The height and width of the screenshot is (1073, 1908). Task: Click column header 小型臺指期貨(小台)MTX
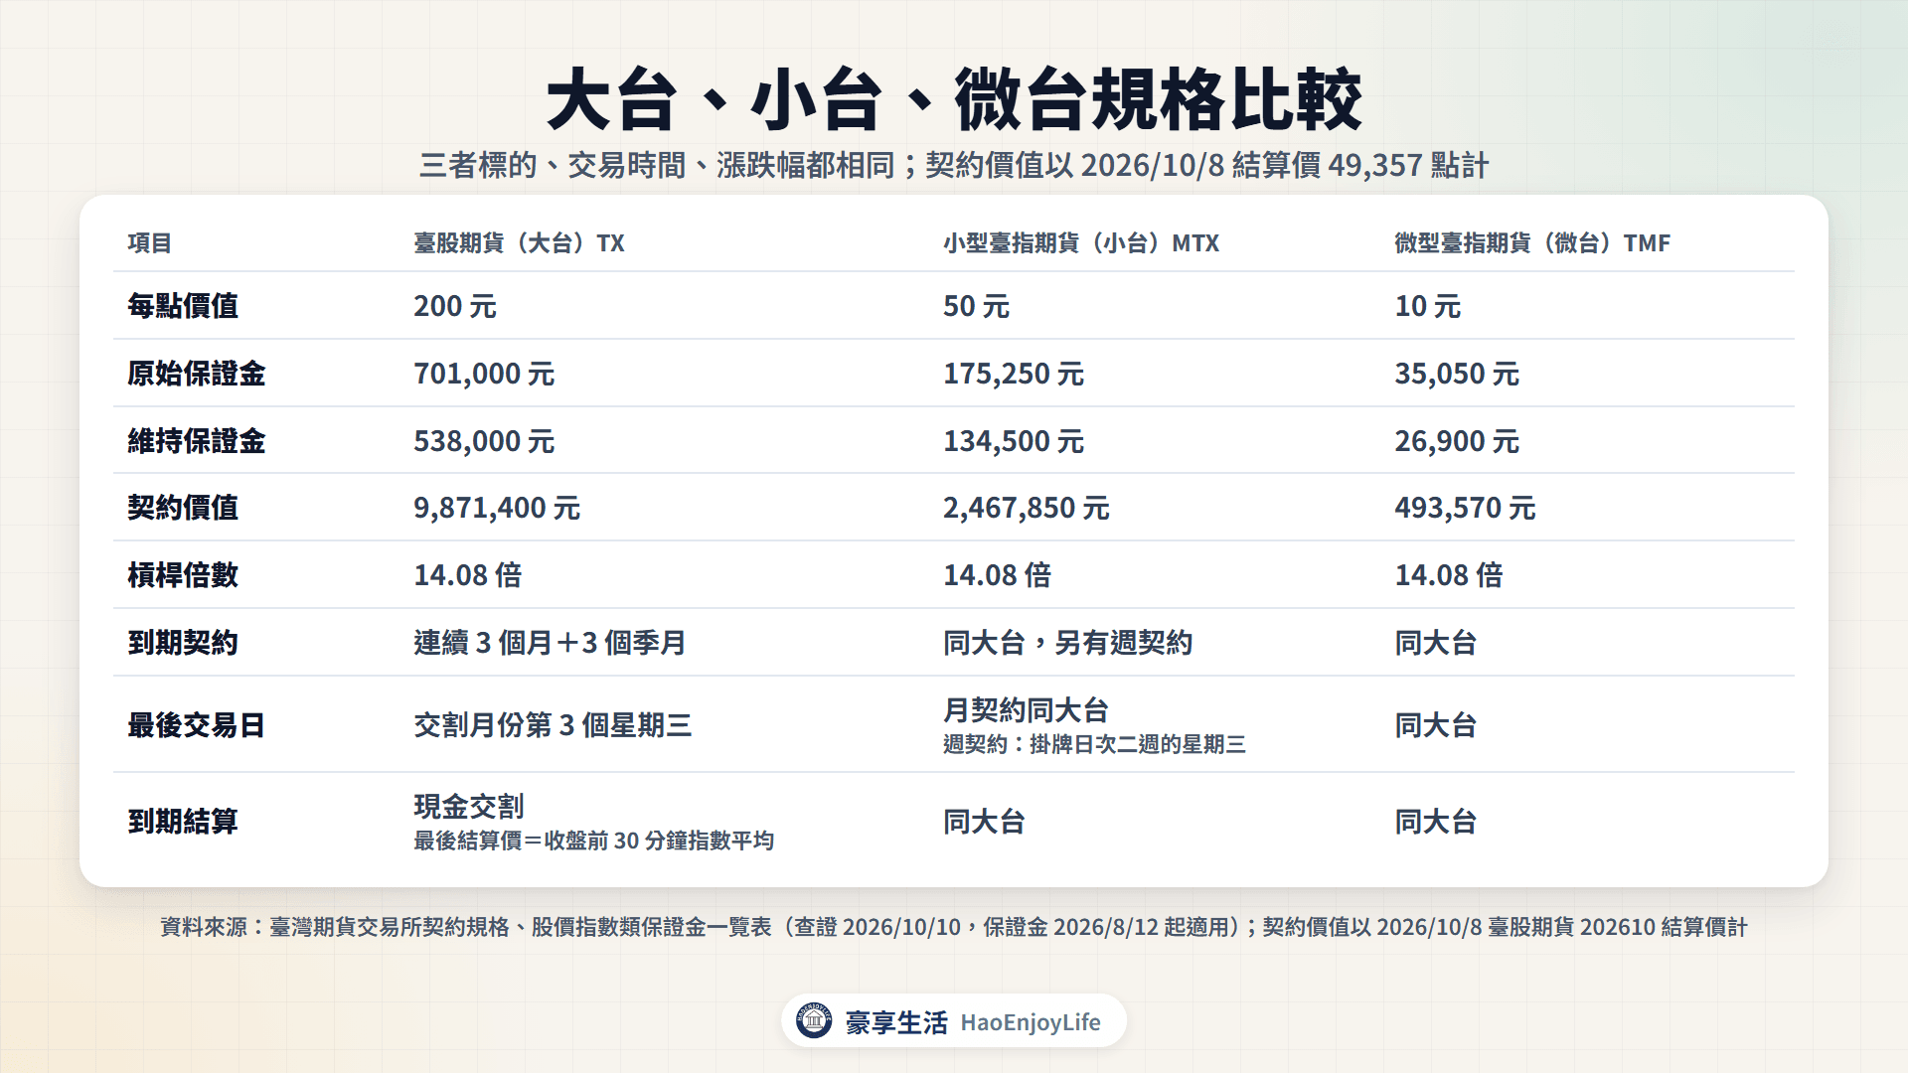point(1081,243)
